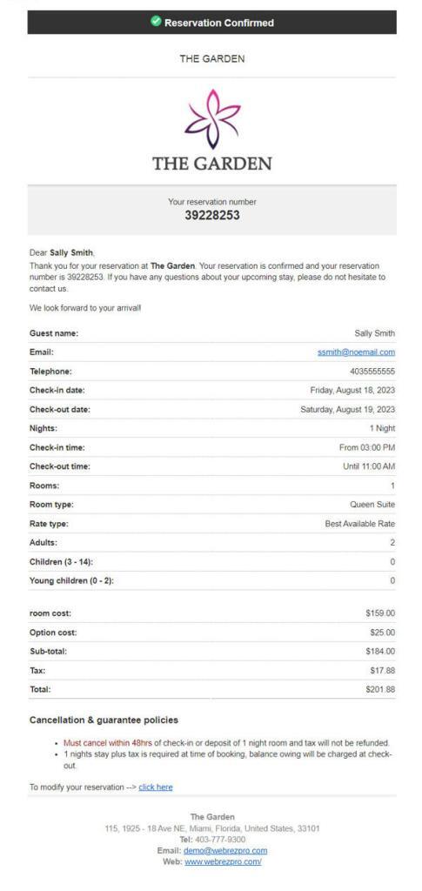Viewport: 422px width, 891px height.
Task: Click the Reservation Confirmed banner
Action: pos(211,22)
